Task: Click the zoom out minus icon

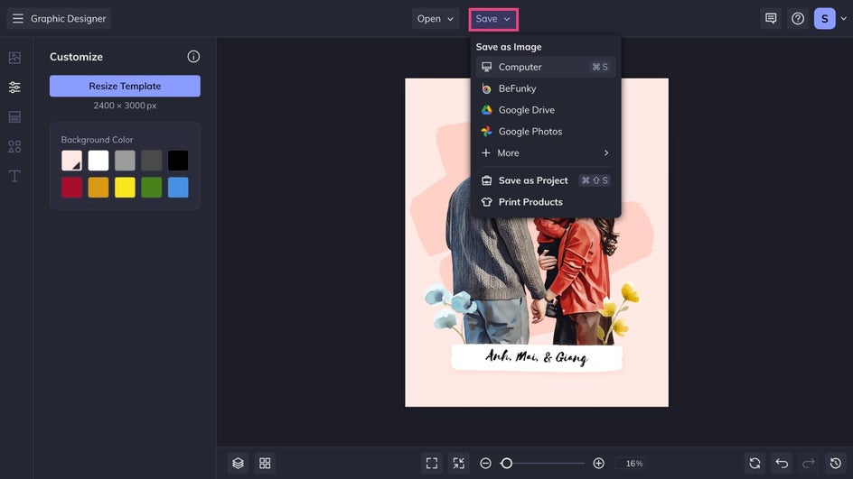Action: tap(485, 464)
